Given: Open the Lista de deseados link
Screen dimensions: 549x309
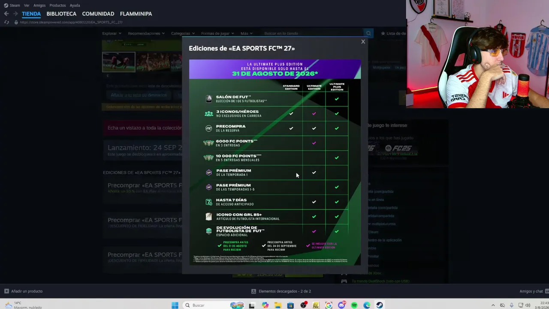Looking at the screenshot, I should point(393,33).
